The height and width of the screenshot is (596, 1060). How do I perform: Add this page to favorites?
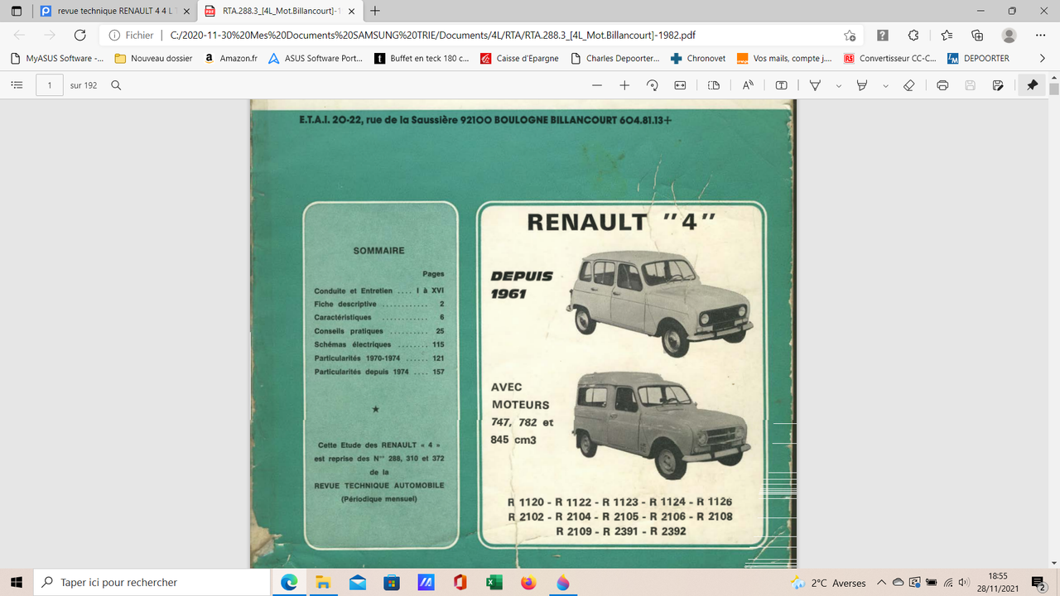coord(850,35)
